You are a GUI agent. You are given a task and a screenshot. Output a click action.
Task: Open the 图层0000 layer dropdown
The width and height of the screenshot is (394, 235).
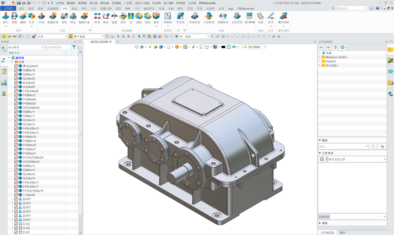click(264, 47)
